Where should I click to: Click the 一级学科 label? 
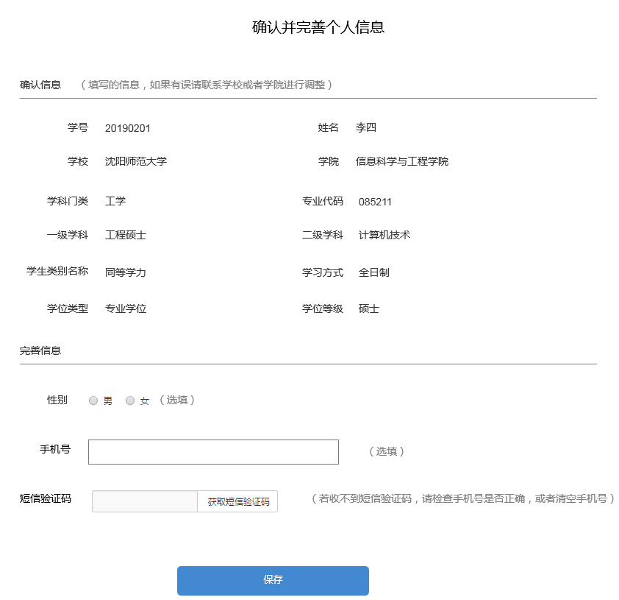(x=68, y=235)
